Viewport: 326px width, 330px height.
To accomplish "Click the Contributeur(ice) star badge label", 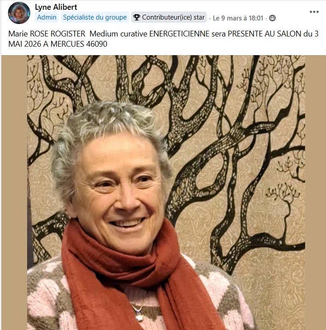I will click(173, 17).
